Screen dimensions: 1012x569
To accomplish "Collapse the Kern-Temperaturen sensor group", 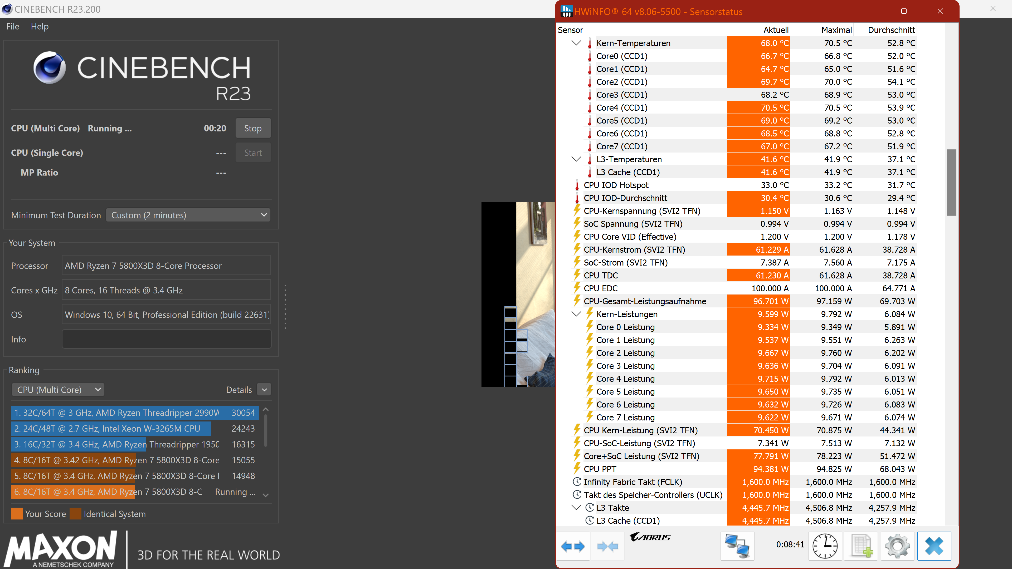I will click(x=576, y=43).
